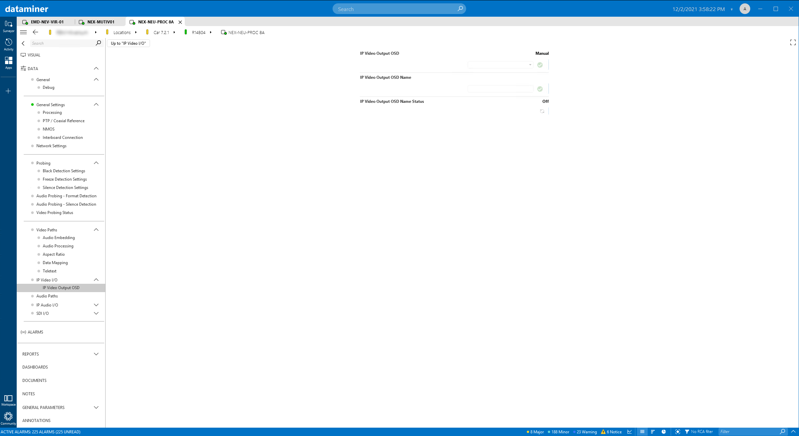Viewport: 799px width, 436px height.
Task: Confirm the IP Video Output OSD value
Action: 540,65
